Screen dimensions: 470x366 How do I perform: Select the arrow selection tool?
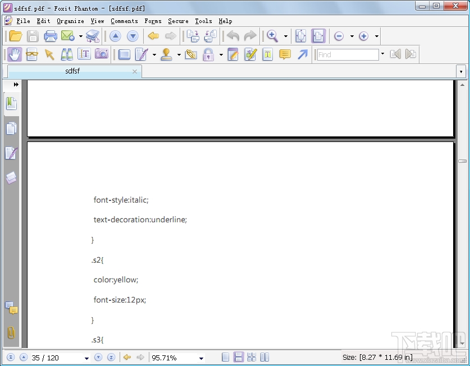point(49,54)
